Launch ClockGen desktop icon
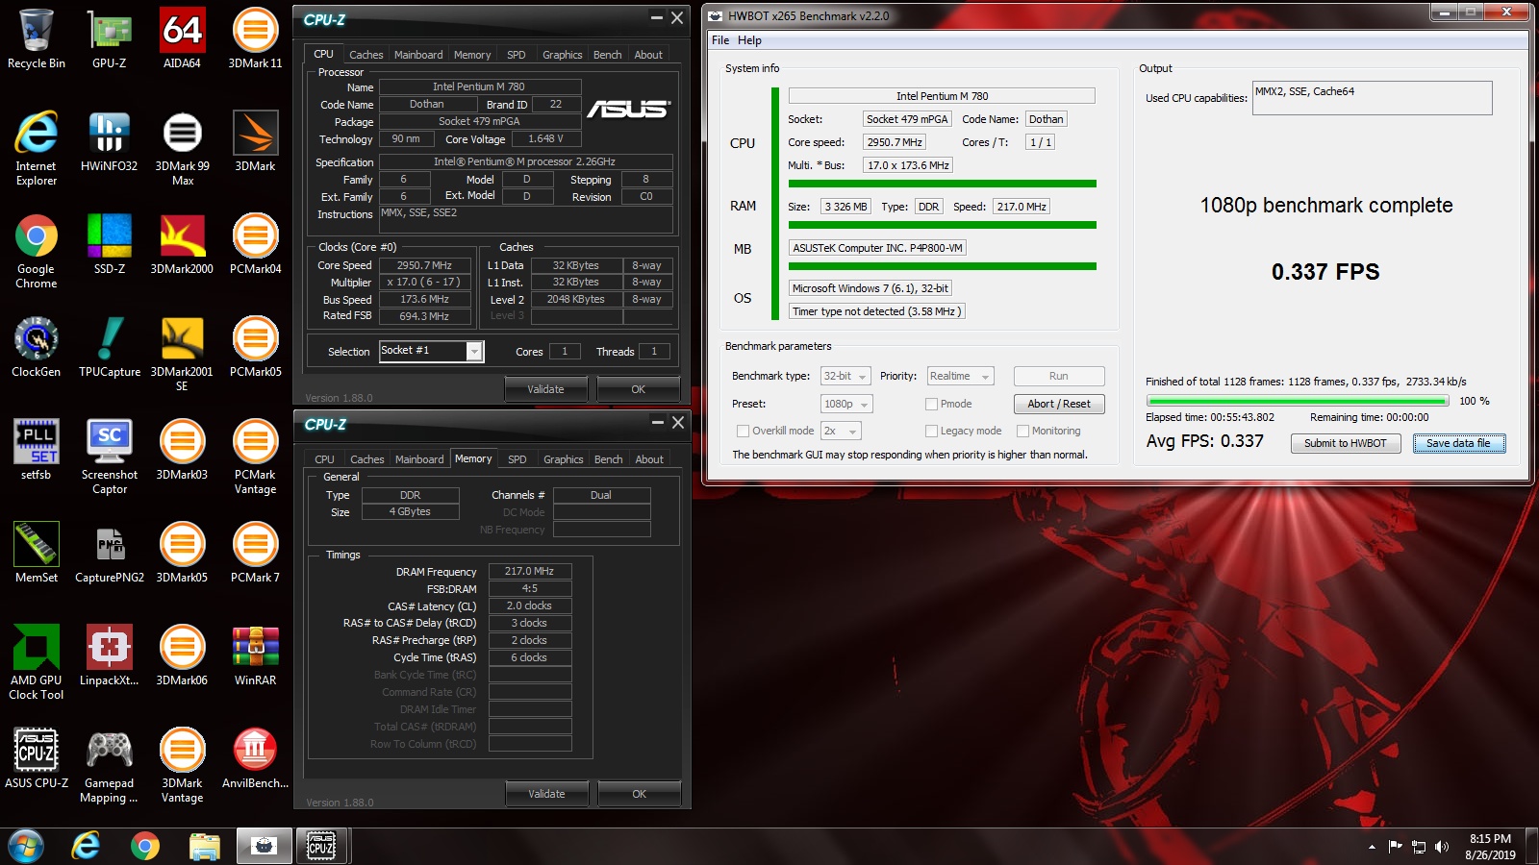 (37, 348)
